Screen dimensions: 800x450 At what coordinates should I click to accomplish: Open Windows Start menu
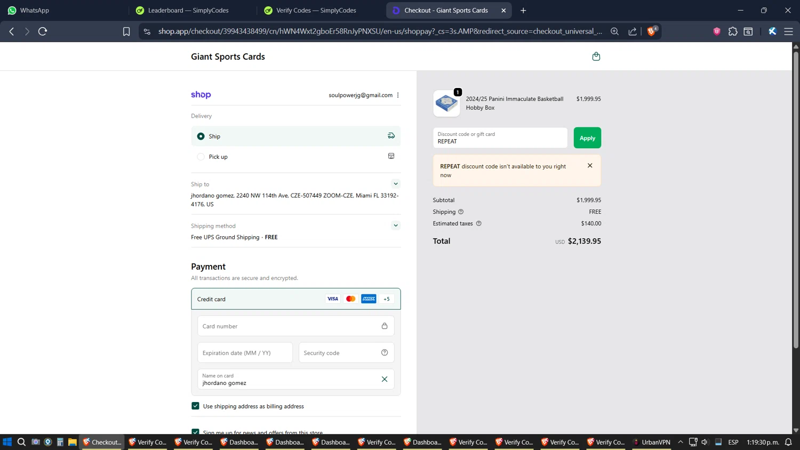tap(7, 442)
